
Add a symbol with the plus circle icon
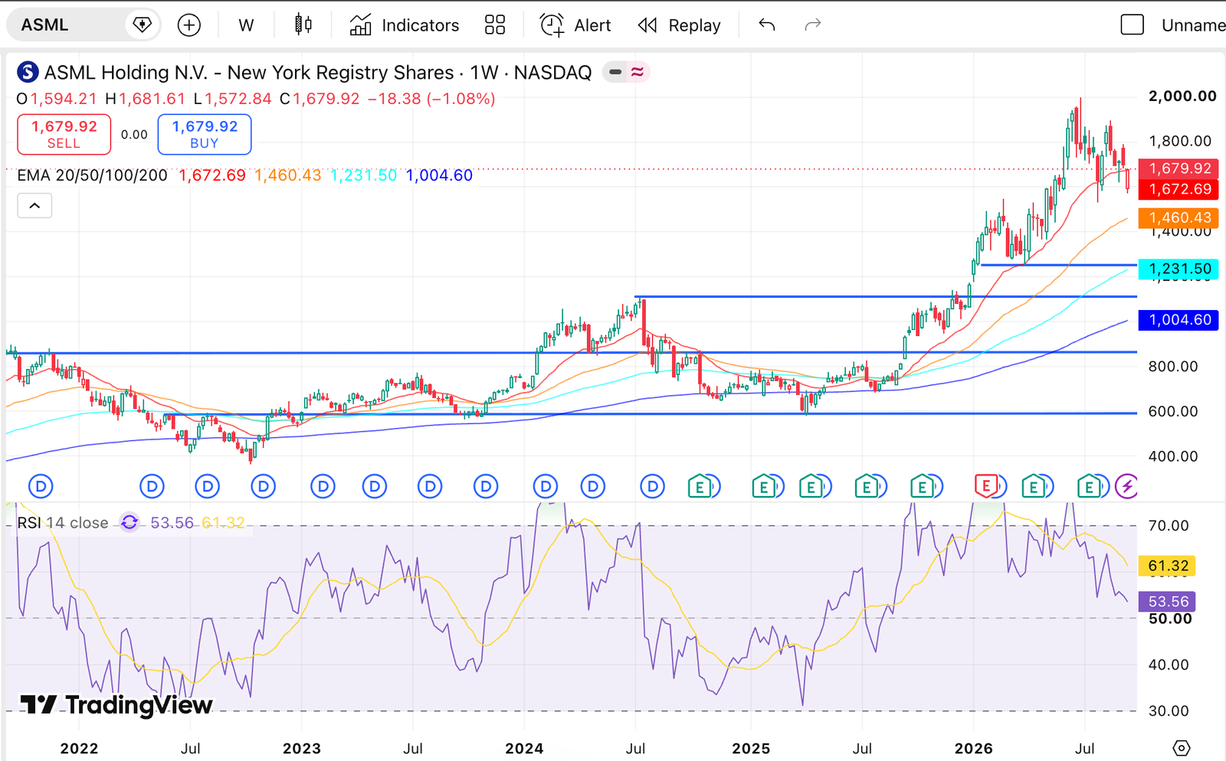pos(188,25)
